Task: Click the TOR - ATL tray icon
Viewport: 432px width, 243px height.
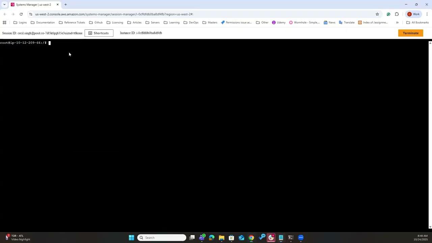Action: click(x=7, y=237)
